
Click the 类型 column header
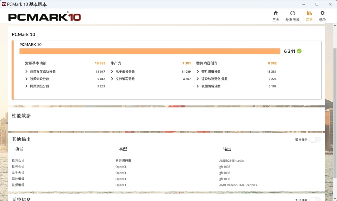pos(123,149)
